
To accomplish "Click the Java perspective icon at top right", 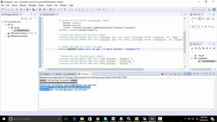I will 214,9.
